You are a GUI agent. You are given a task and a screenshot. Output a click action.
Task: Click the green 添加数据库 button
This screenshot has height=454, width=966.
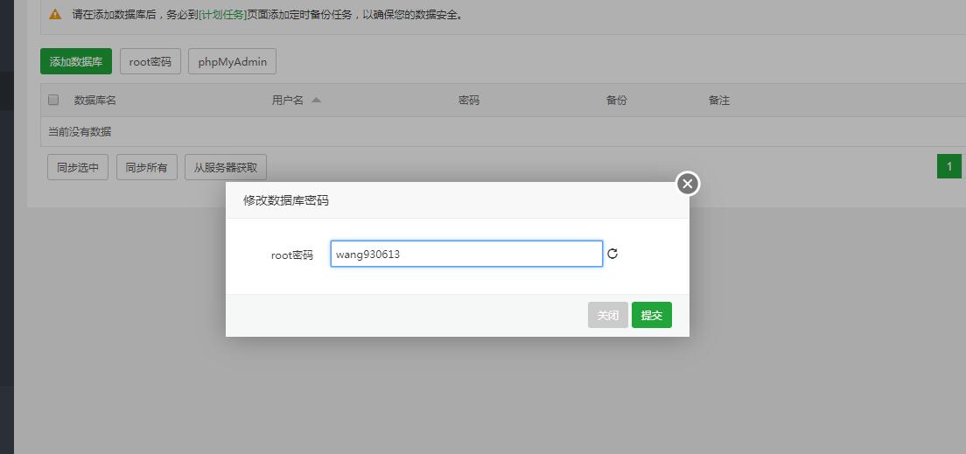76,61
